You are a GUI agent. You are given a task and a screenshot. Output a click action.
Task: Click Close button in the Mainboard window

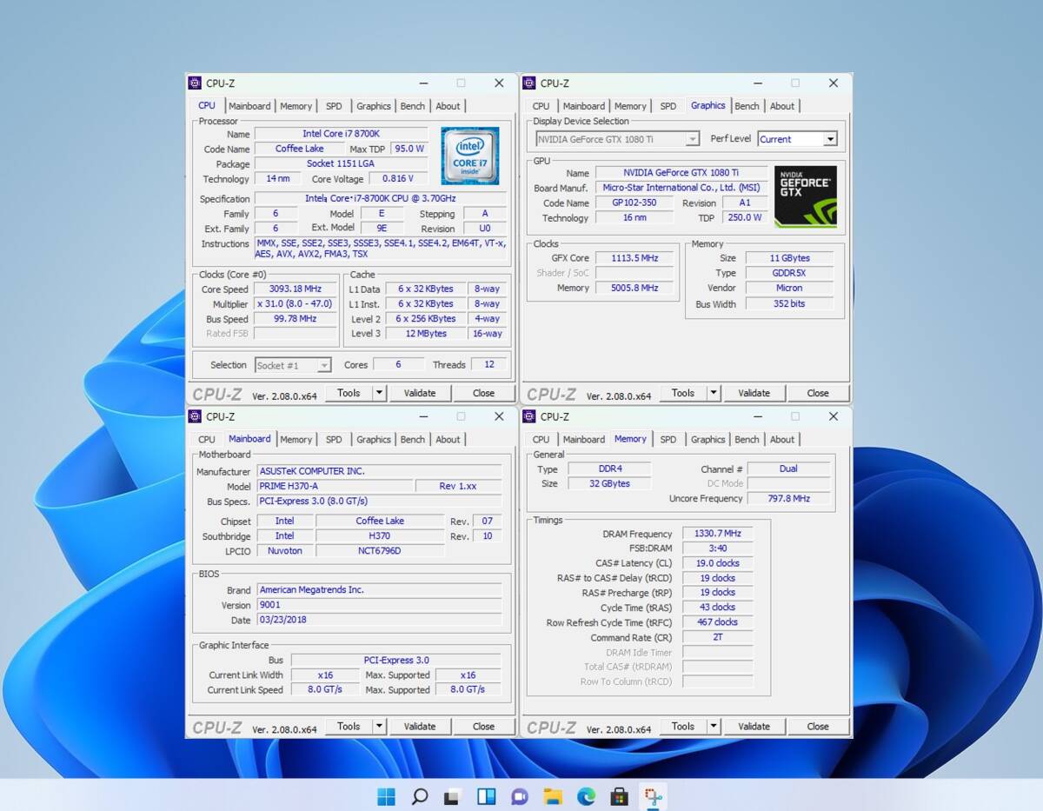tap(483, 727)
